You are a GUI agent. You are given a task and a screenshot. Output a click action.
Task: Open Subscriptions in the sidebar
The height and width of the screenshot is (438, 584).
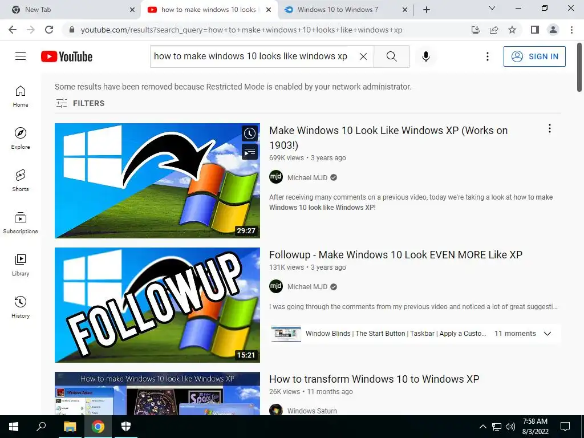[x=21, y=223]
